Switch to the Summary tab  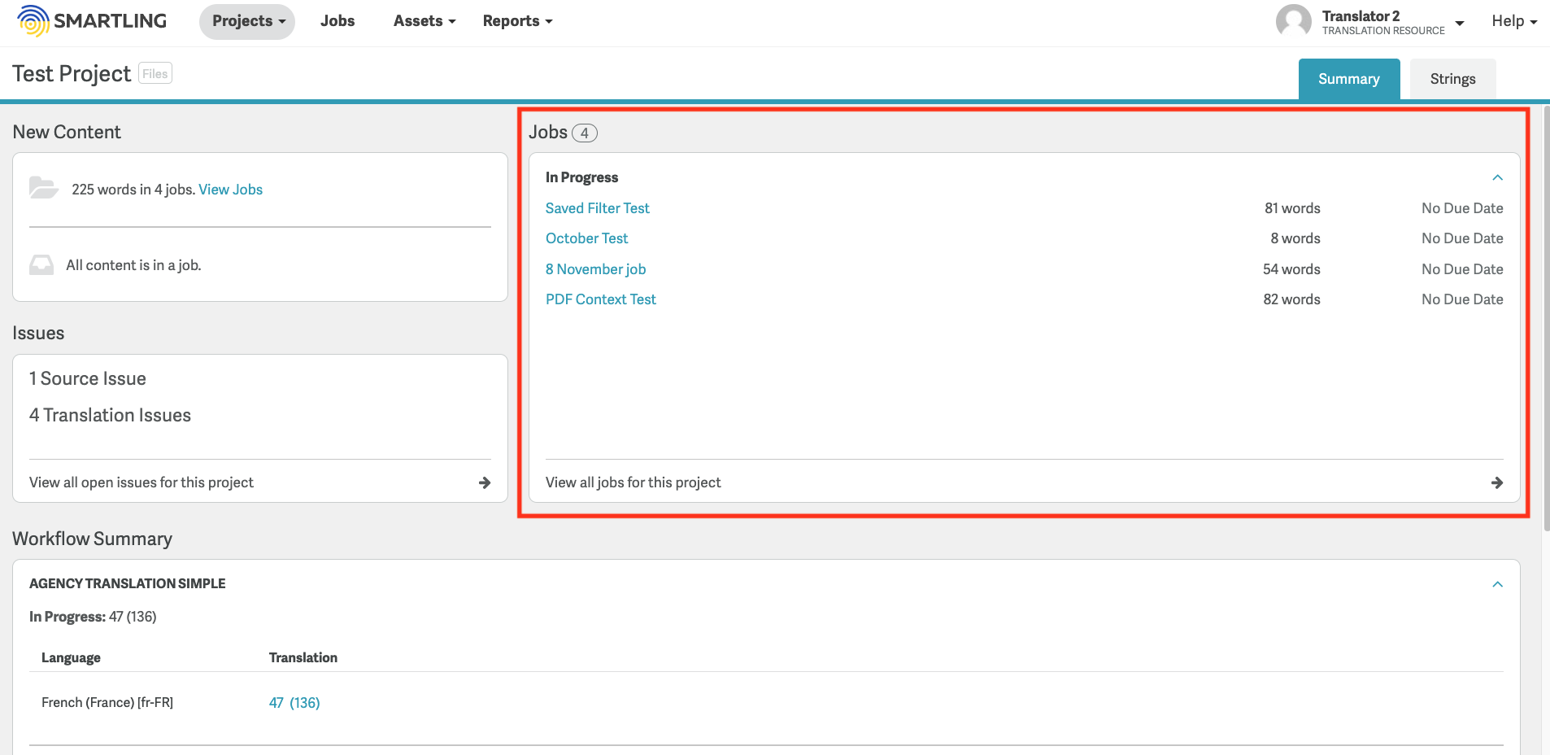(1349, 79)
